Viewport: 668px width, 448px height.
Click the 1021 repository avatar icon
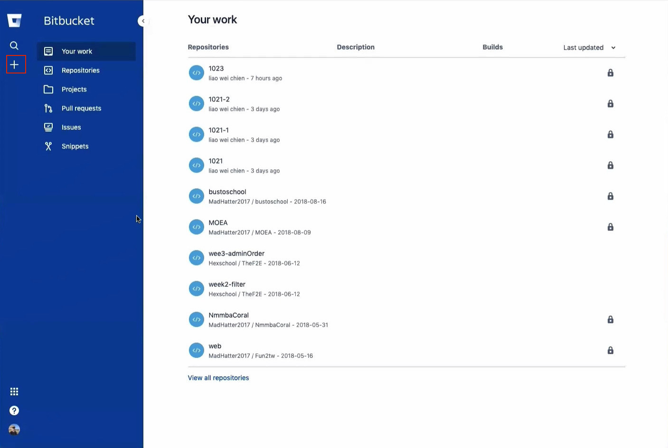[x=197, y=165]
